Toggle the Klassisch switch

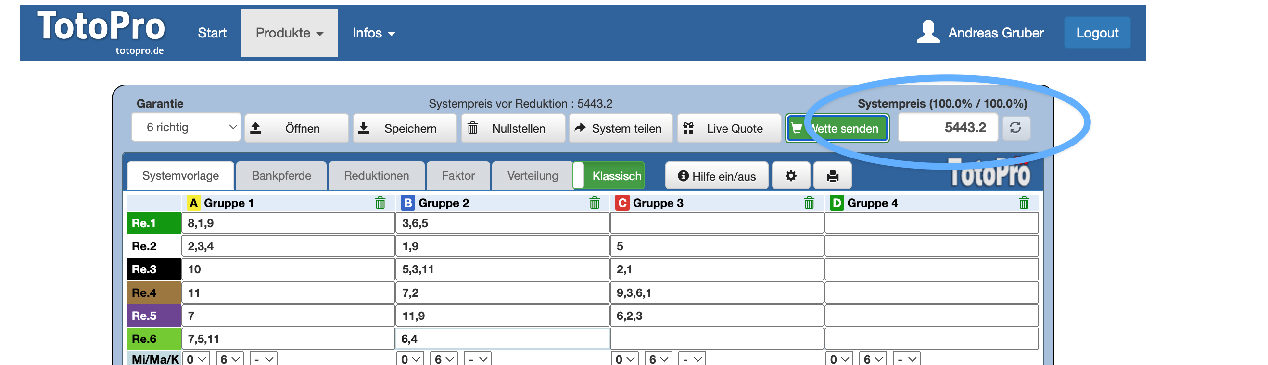click(x=609, y=176)
